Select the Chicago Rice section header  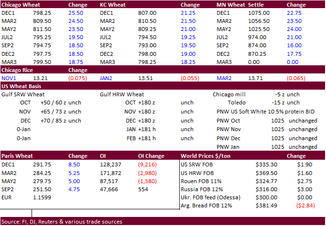20,70
